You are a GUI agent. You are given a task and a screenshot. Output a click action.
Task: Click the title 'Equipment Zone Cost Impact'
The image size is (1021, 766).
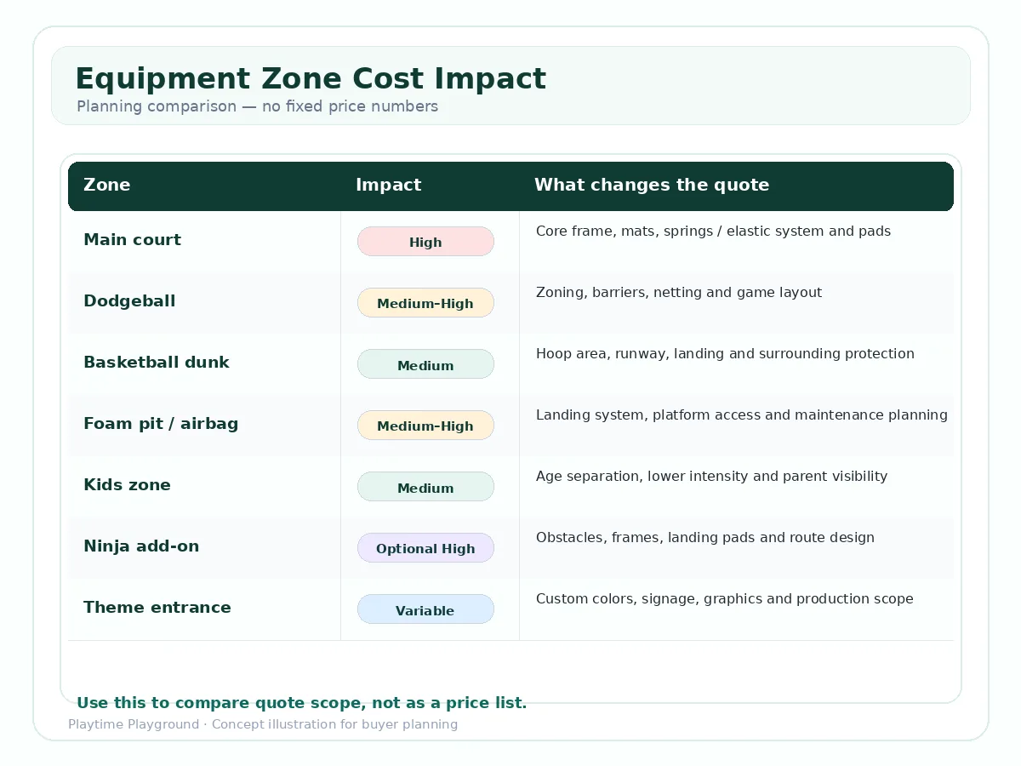pos(311,79)
